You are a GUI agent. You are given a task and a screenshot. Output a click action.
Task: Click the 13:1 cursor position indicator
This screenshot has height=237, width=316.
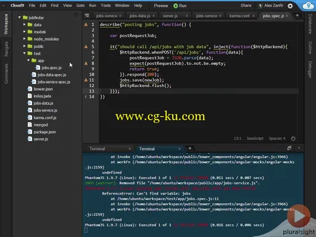click(238, 138)
